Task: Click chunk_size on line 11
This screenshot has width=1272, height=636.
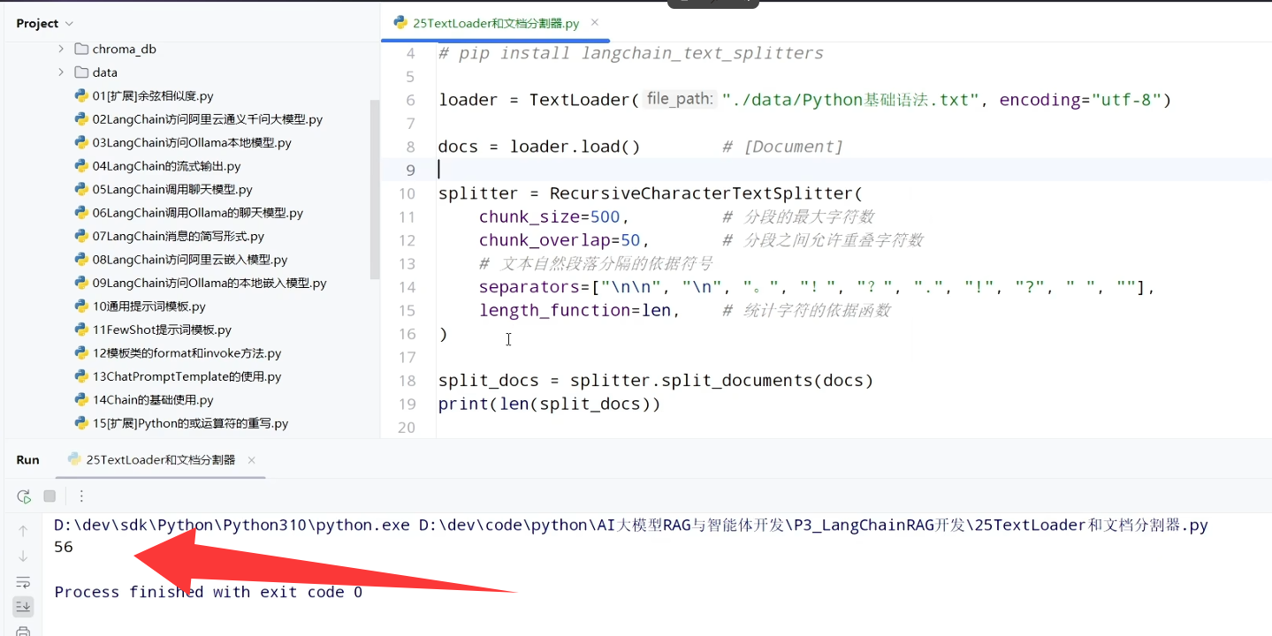Action: point(529,217)
